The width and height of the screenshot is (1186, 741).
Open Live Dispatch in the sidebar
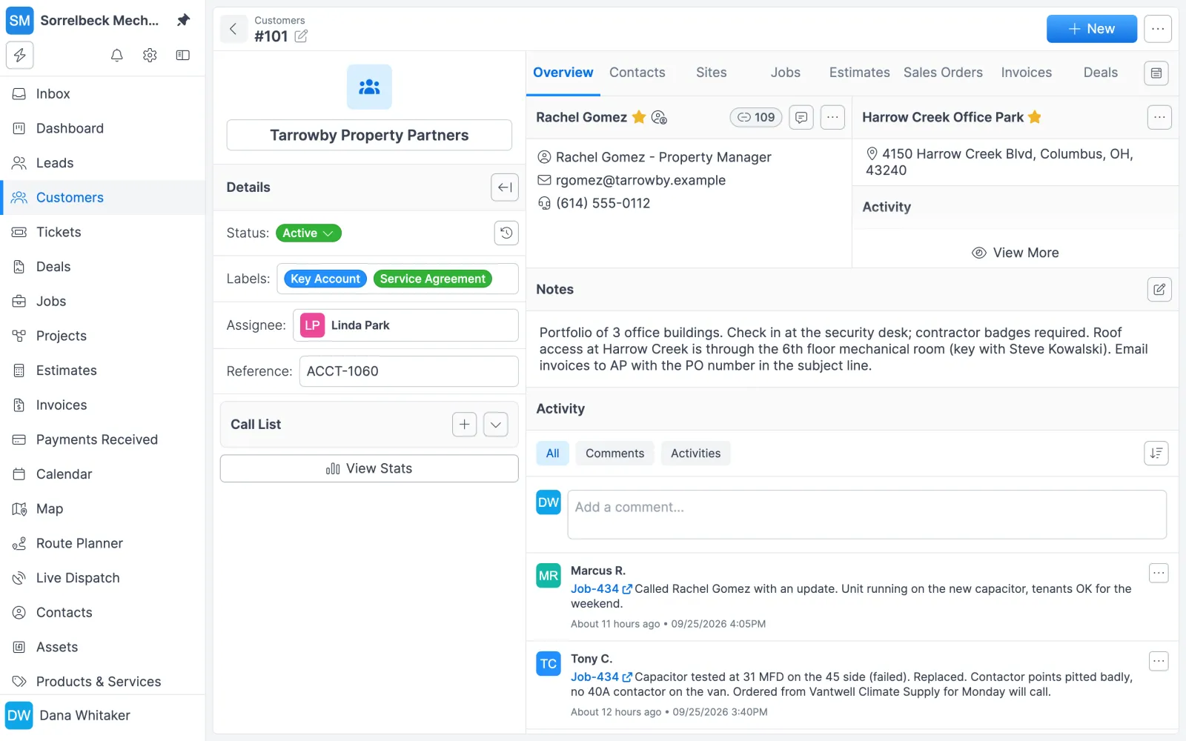[103, 578]
